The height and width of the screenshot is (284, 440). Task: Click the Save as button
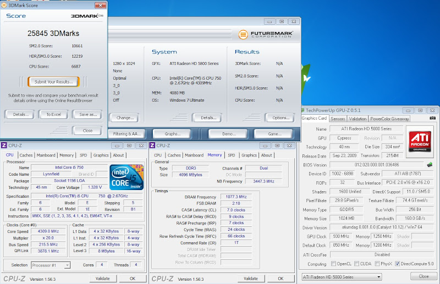pyautogui.click(x=87, y=114)
